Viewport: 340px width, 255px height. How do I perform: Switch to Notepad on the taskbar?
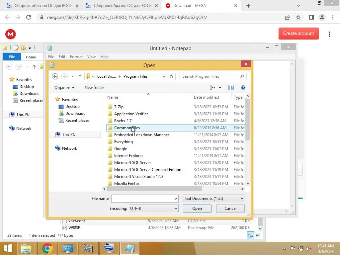point(130,248)
